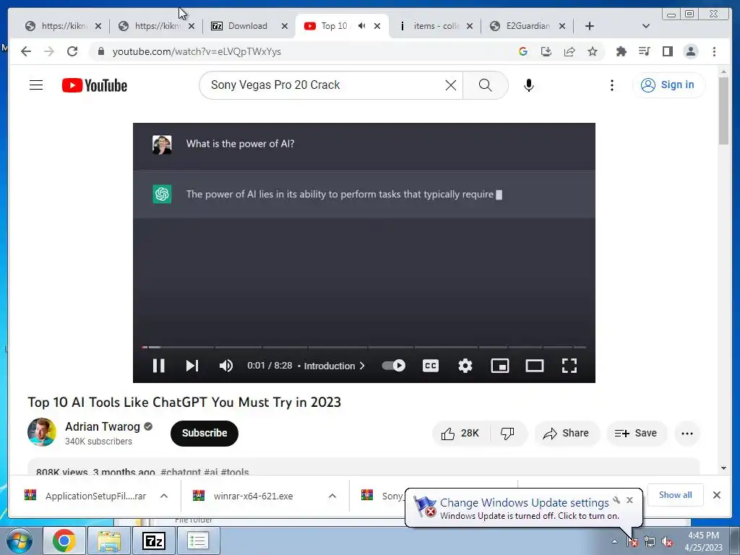
Task: Open tab search dropdown chevron
Action: pyautogui.click(x=646, y=26)
